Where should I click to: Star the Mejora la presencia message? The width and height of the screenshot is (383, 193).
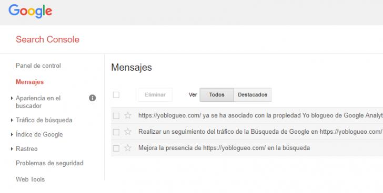(x=128, y=148)
